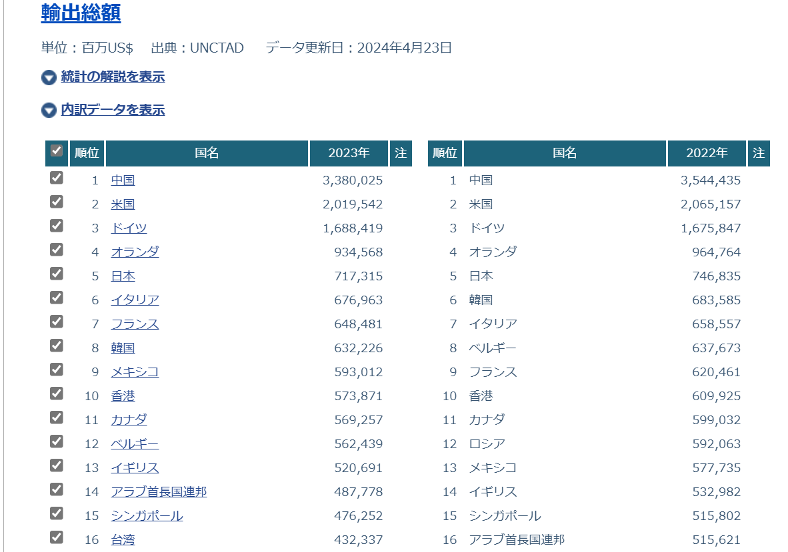Viewport: 788px width, 552px height.
Task: Click the 2023年 column header
Action: pyautogui.click(x=349, y=153)
